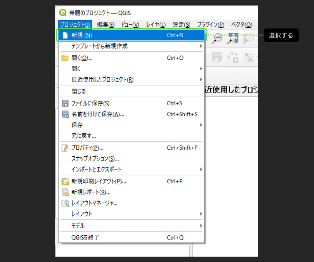Expand the 保存 submenu
The width and height of the screenshot is (314, 262).
click(x=131, y=125)
